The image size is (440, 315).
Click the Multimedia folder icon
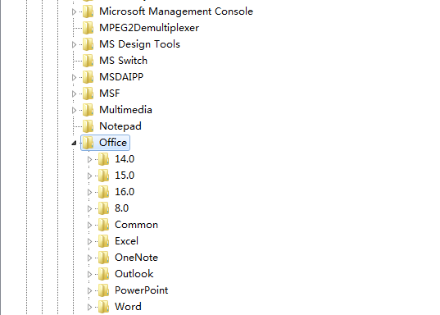point(88,110)
